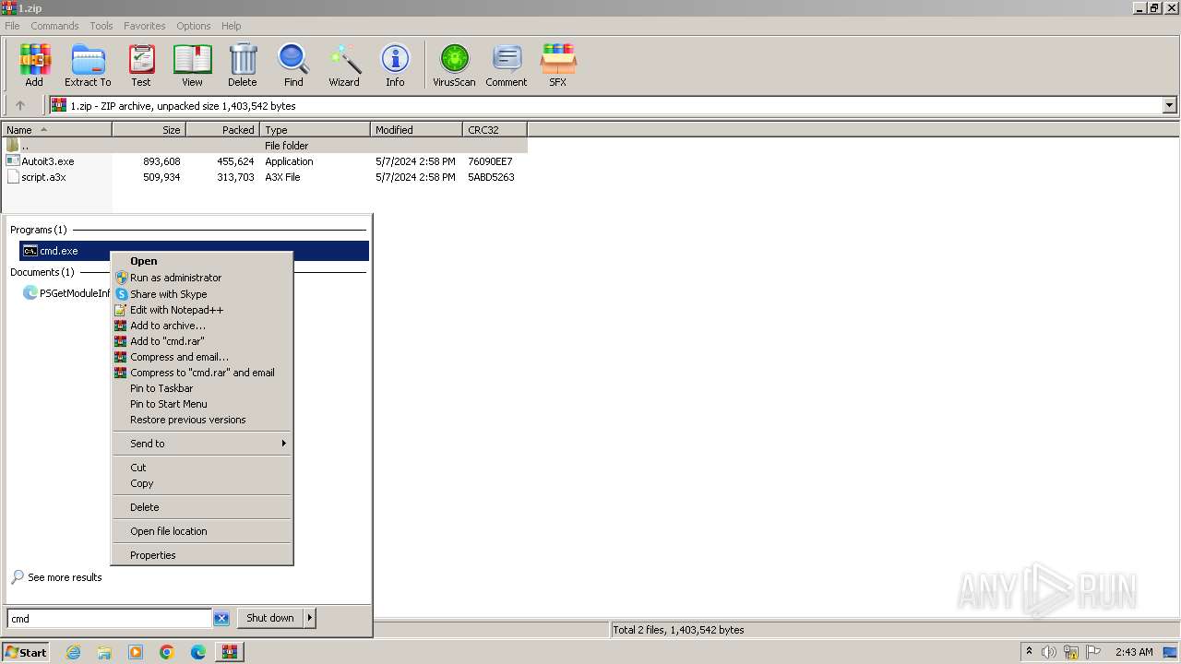Choose Share with Skype
The width and height of the screenshot is (1181, 664).
point(202,294)
